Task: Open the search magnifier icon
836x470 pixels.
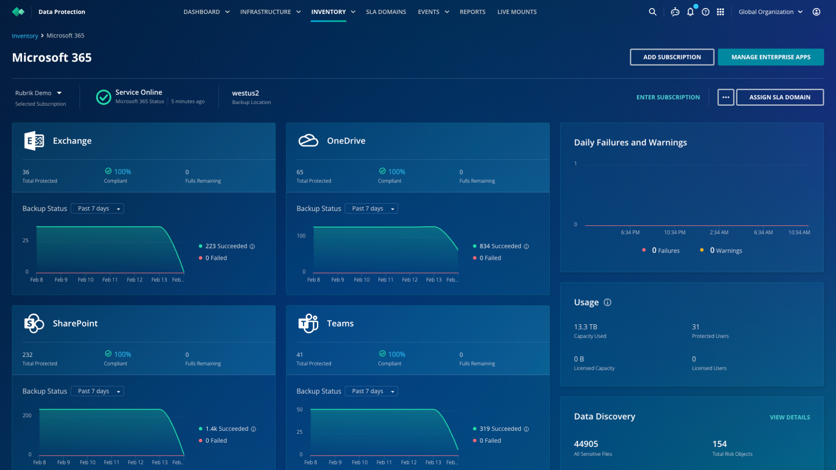Action: [652, 12]
